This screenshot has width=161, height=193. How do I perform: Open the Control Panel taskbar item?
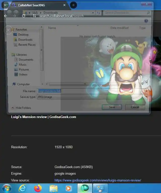tap(100, 188)
